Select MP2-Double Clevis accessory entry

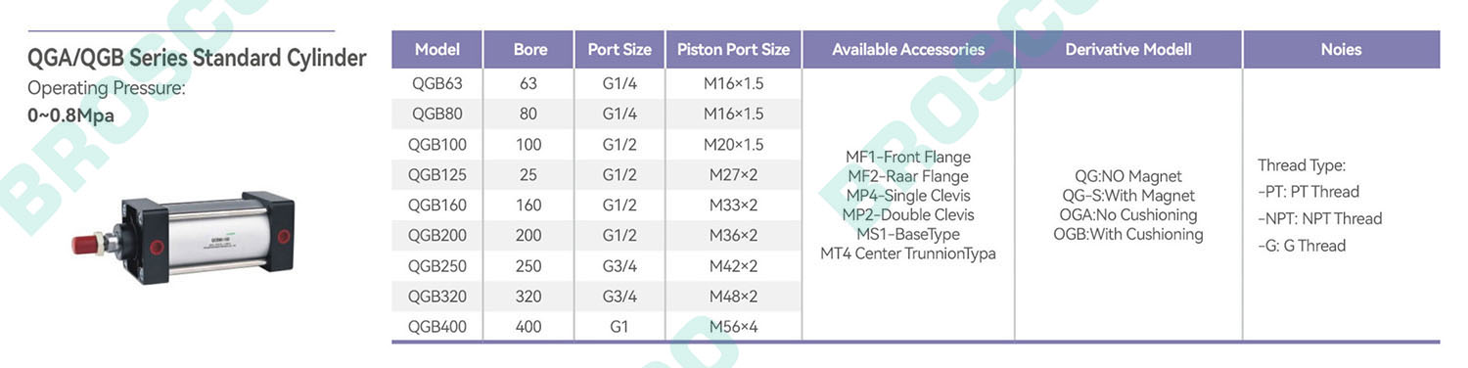(908, 214)
